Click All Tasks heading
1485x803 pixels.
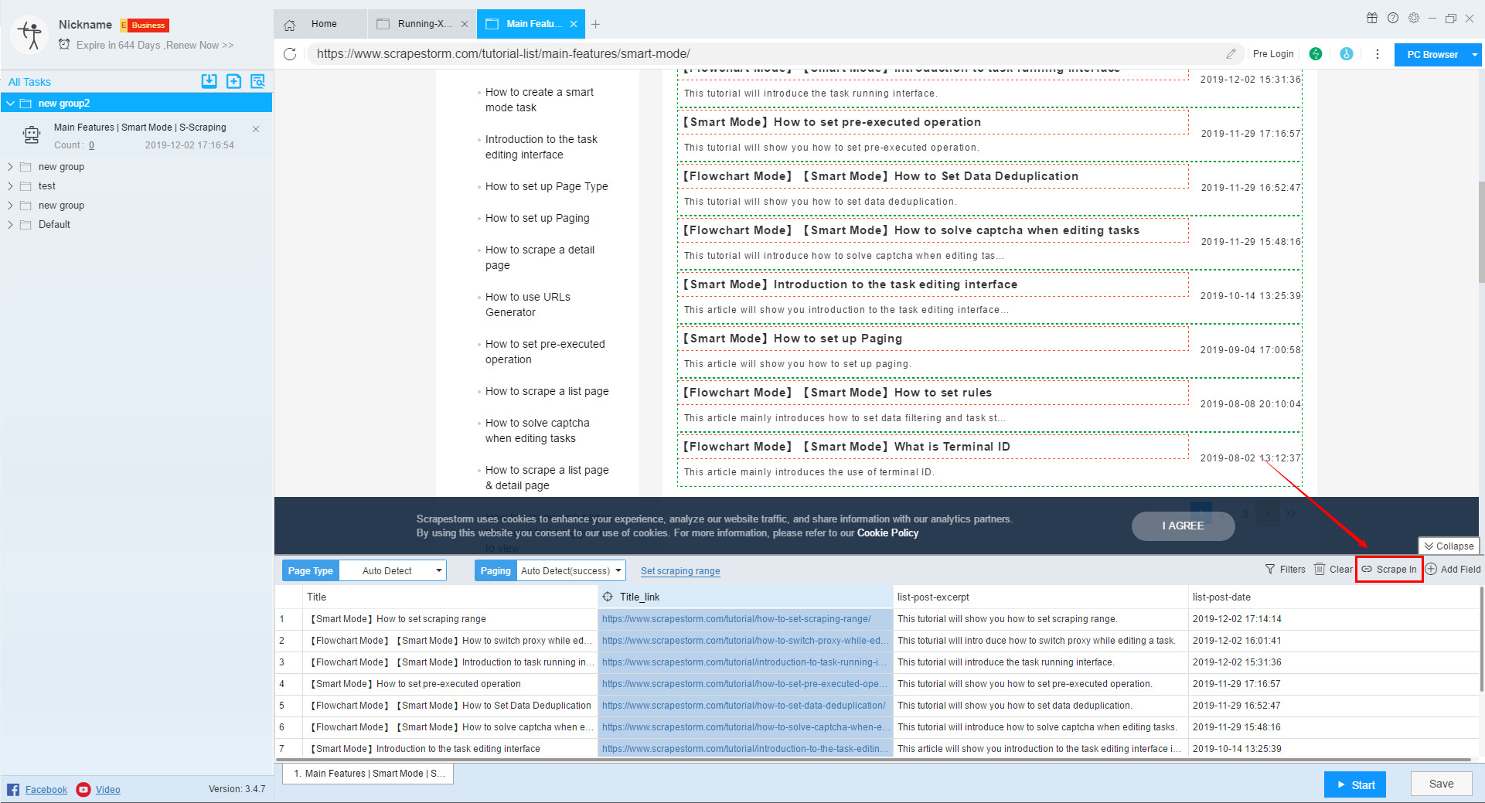(29, 82)
